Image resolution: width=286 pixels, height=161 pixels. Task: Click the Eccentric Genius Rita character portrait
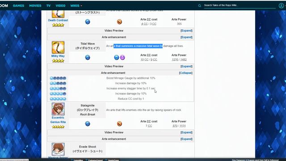click(58, 109)
